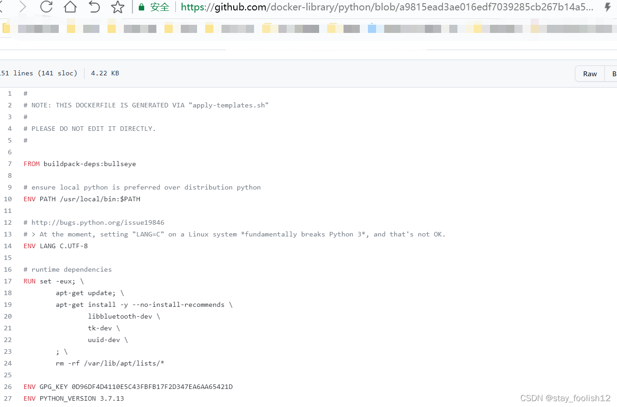Click the '(141 sloc)' text in file header
The width and height of the screenshot is (617, 407).
pos(57,73)
